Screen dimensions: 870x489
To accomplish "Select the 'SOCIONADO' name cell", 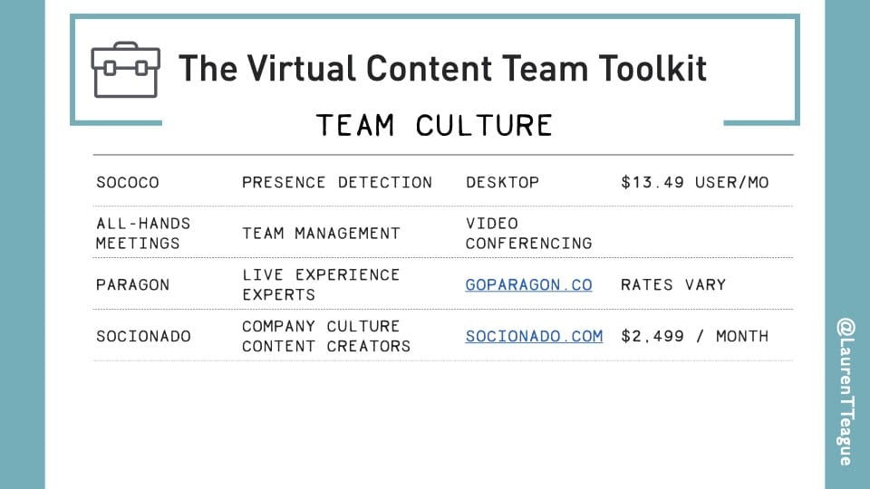I will coord(143,336).
